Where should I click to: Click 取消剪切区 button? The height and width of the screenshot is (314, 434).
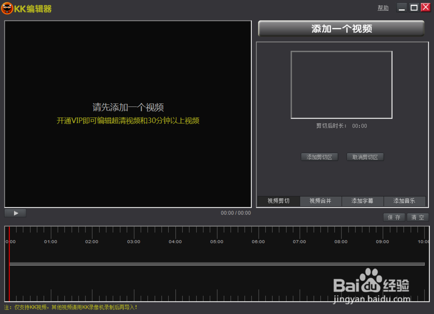(x=365, y=157)
